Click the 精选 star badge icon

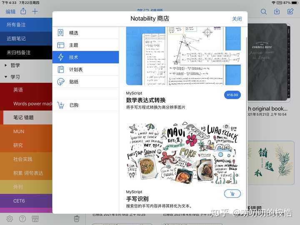pos(61,33)
